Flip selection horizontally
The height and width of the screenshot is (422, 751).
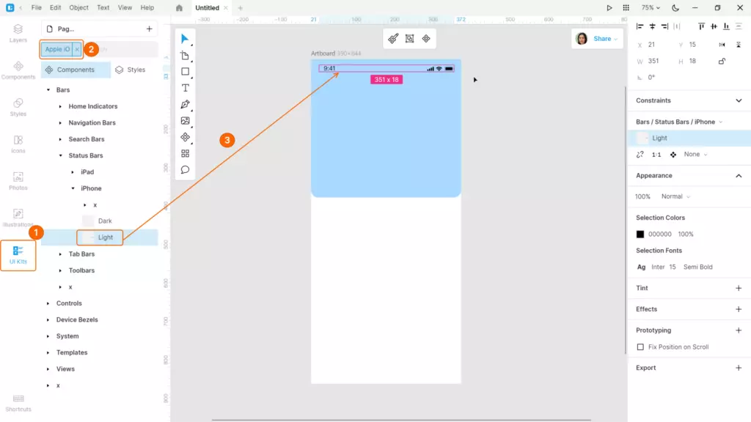coord(722,45)
